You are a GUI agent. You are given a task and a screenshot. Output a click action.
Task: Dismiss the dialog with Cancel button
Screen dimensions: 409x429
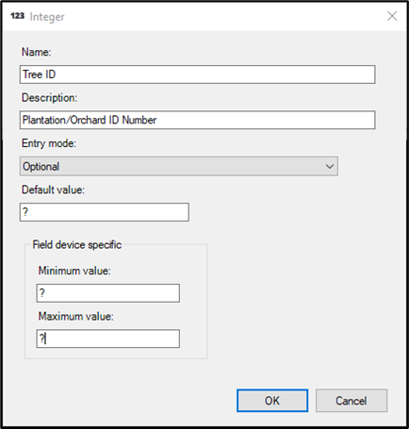point(352,401)
